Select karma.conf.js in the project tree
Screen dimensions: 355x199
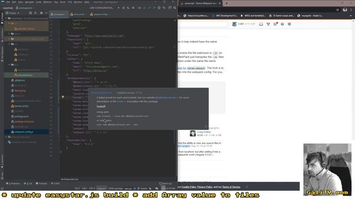click(22, 106)
